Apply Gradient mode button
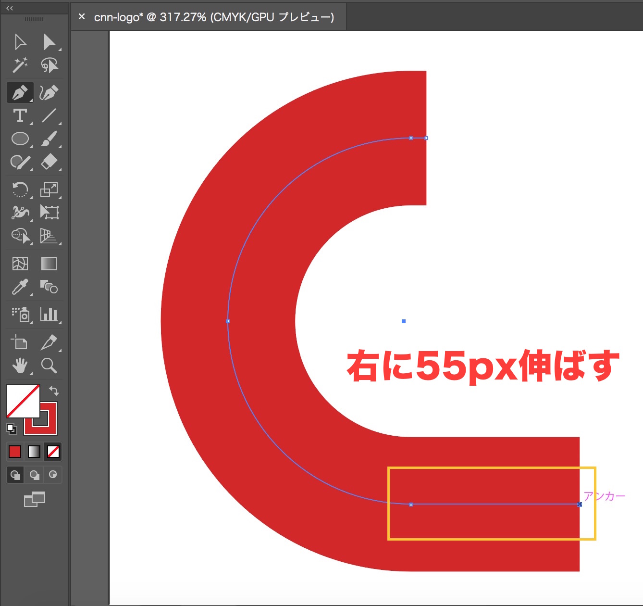 pyautogui.click(x=34, y=452)
